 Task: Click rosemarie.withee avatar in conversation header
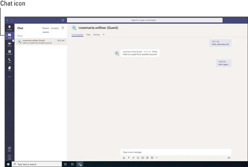coord(74,28)
